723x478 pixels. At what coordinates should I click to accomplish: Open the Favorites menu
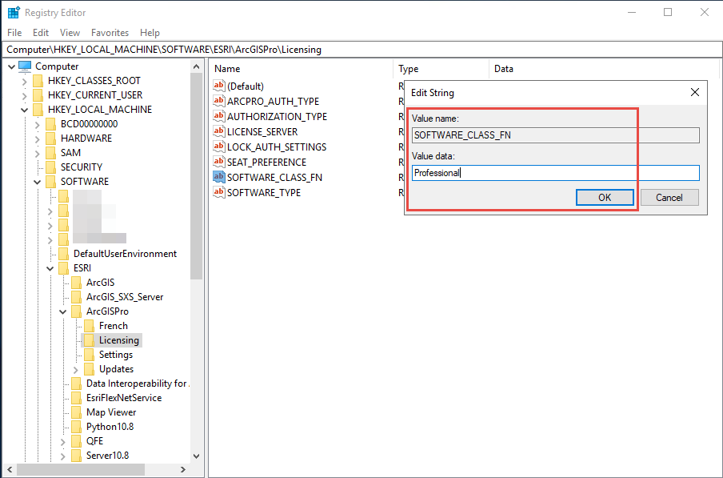point(110,32)
